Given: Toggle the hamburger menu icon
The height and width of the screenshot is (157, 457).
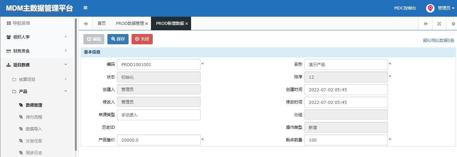Looking at the screenshot, I should tap(85, 8).
